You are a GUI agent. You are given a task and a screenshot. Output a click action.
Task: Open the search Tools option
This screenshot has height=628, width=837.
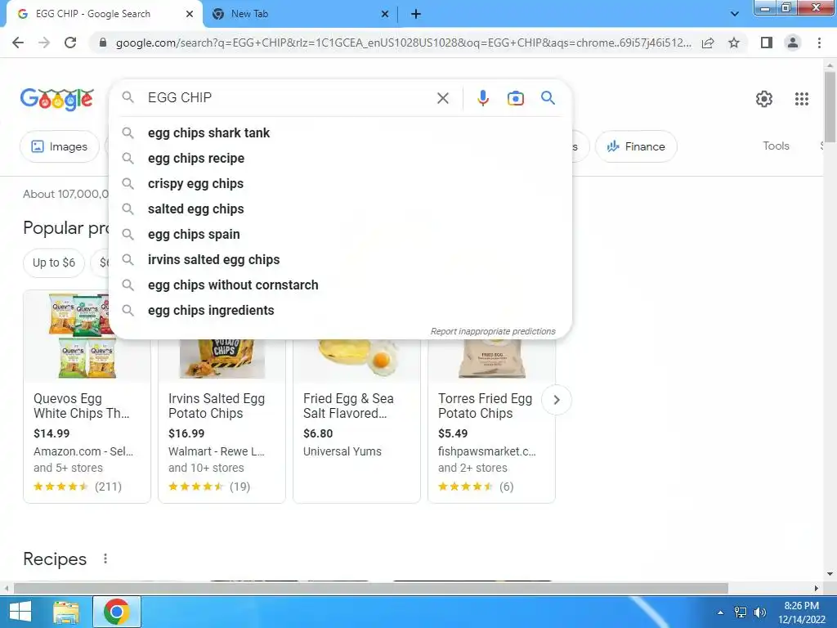click(776, 146)
